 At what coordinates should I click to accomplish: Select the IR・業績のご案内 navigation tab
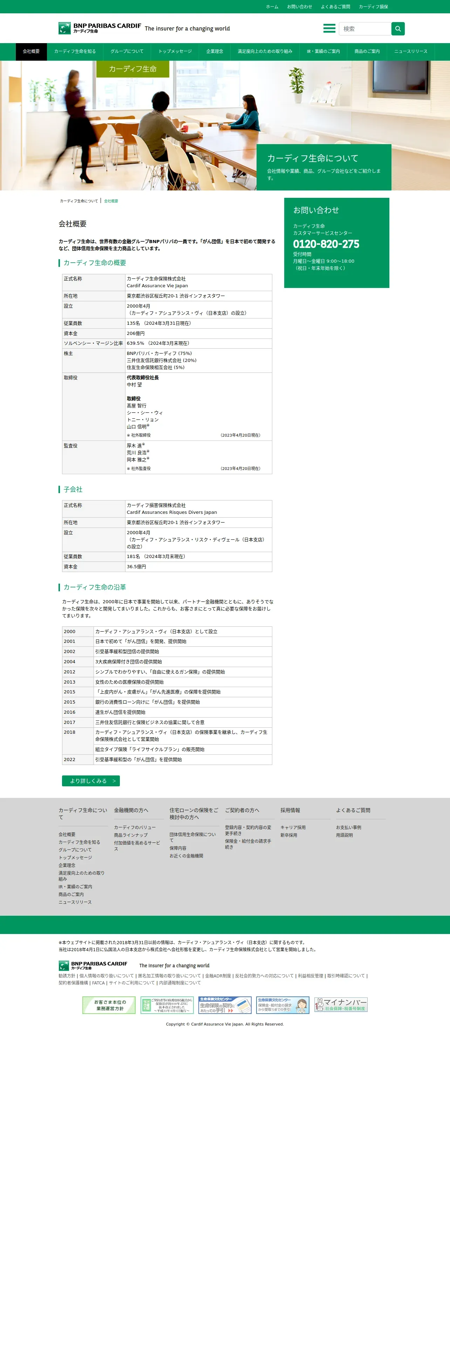[x=323, y=52]
